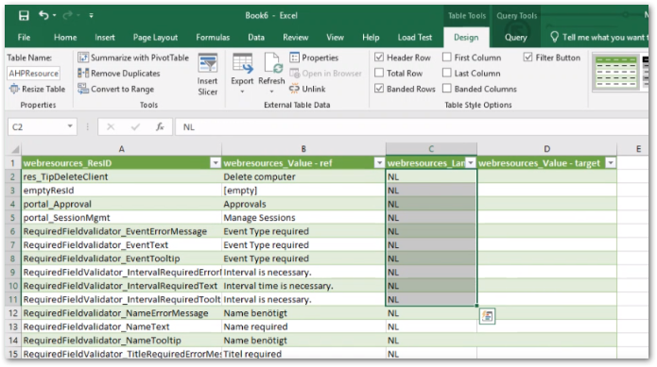
Task: Select row 12 header
Action: coord(13,313)
